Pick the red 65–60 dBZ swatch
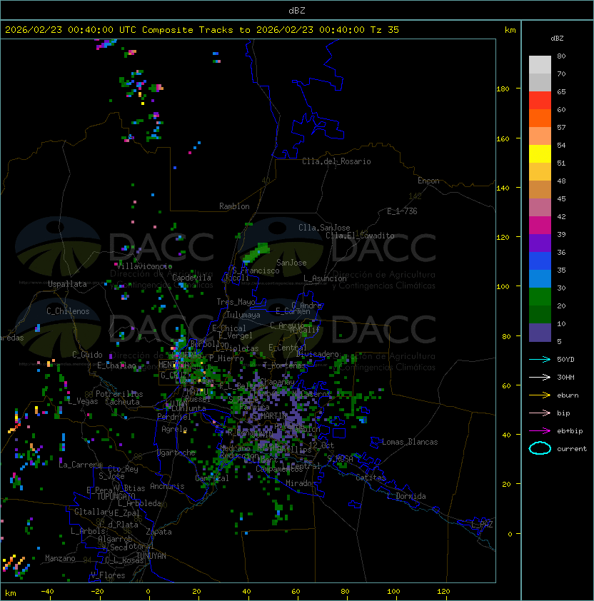Screen dimensions: 594x601 click(x=540, y=101)
